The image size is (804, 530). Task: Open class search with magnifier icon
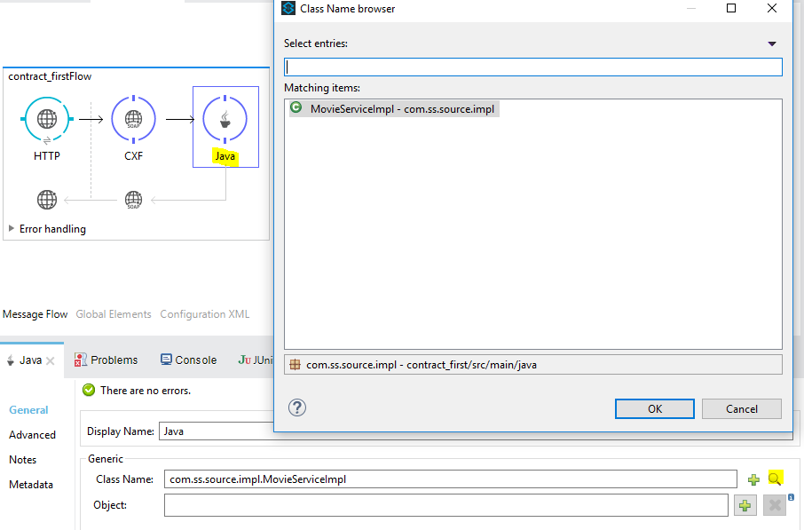[775, 479]
